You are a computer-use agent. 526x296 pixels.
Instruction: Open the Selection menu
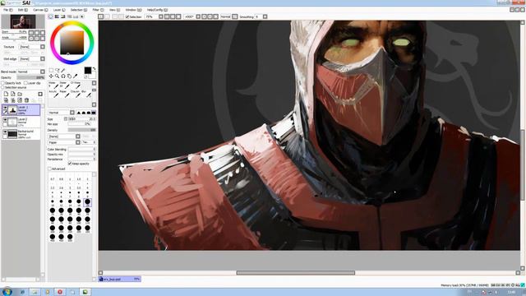[79, 10]
